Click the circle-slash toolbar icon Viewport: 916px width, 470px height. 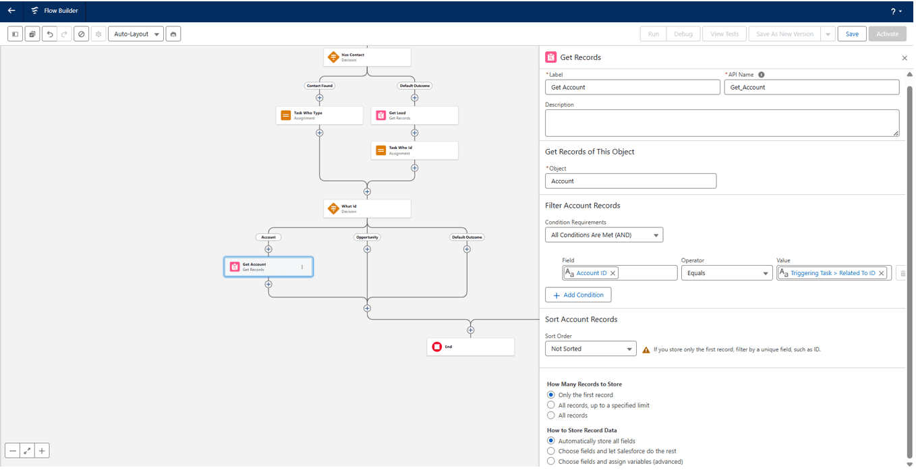click(x=82, y=34)
